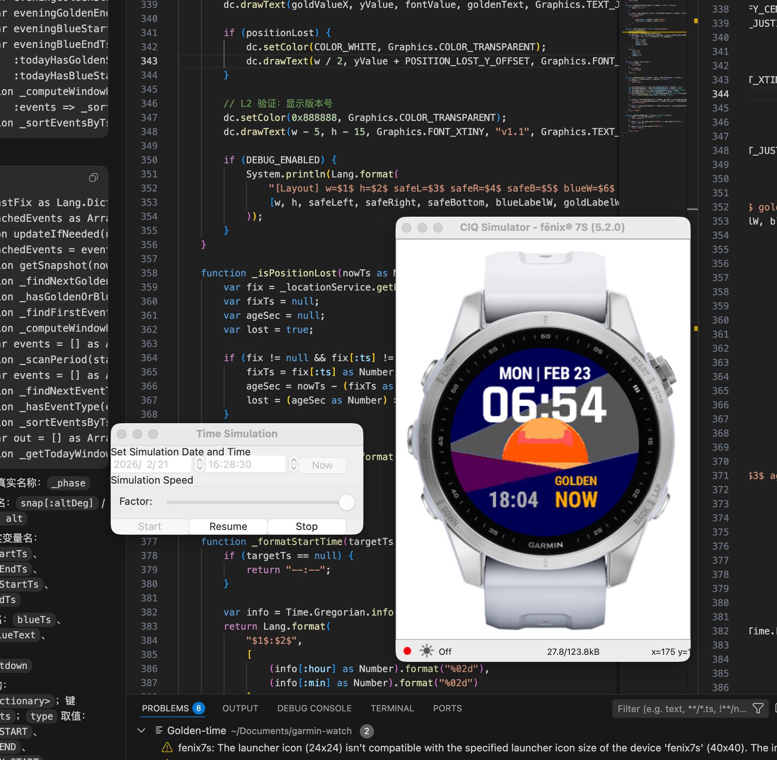Click the copy icon on chat code block

coord(93,177)
